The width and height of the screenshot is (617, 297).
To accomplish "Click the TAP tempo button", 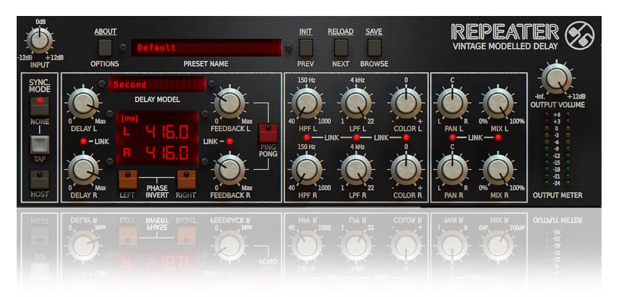I will click(x=39, y=145).
